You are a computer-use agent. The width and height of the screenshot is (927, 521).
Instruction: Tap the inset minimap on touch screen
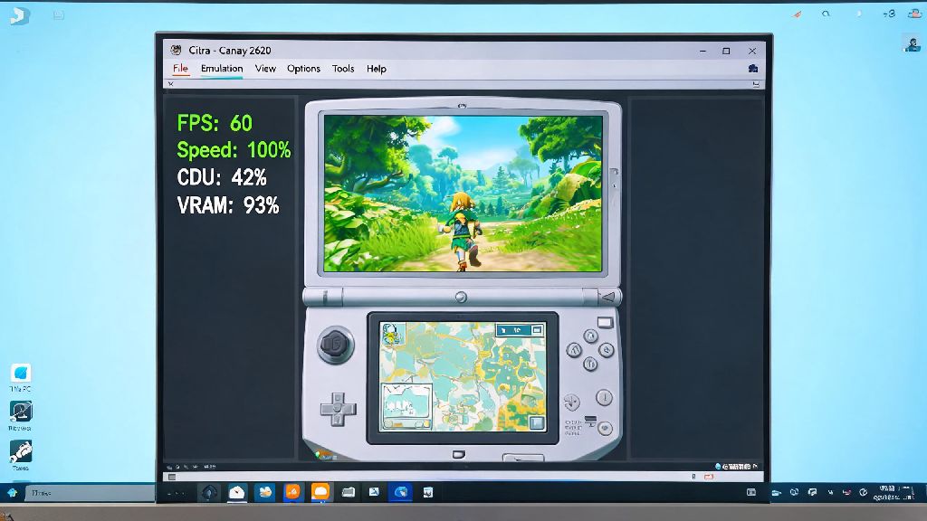(x=406, y=406)
